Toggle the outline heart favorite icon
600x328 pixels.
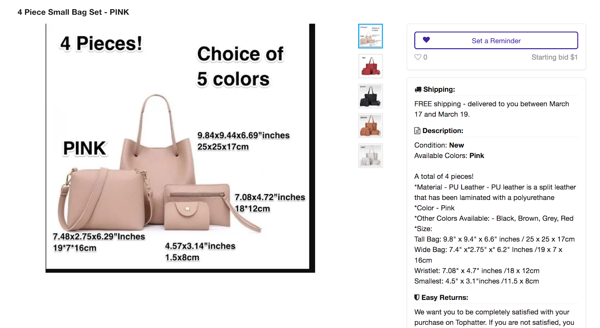click(418, 57)
